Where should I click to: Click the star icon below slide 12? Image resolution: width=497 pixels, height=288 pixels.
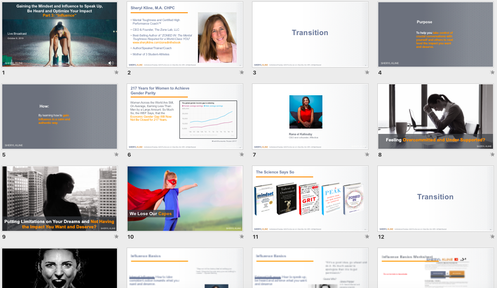[493, 237]
